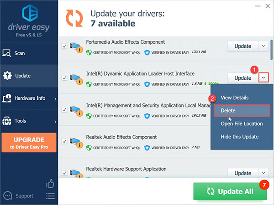This screenshot has width=274, height=205.
Task: Click the "120.1 MB" file size
Action: click(199, 52)
